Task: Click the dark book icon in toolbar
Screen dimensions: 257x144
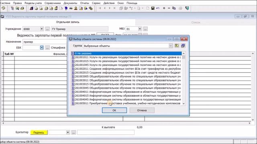Action: point(31,8)
